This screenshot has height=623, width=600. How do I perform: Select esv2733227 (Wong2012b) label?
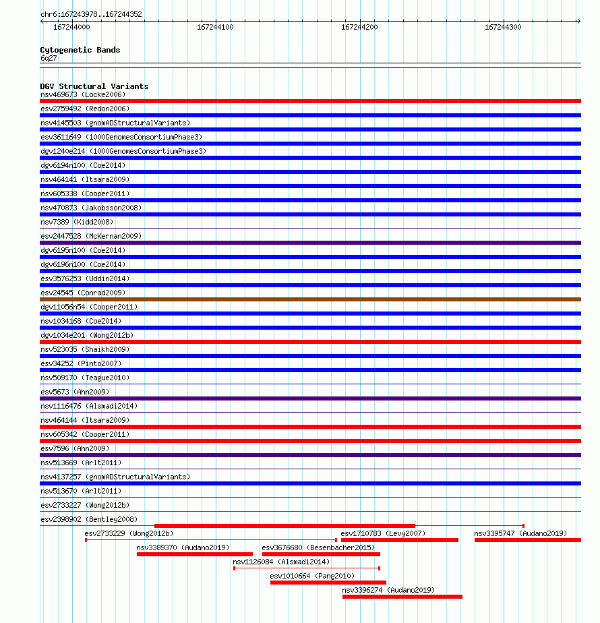pyautogui.click(x=85, y=506)
